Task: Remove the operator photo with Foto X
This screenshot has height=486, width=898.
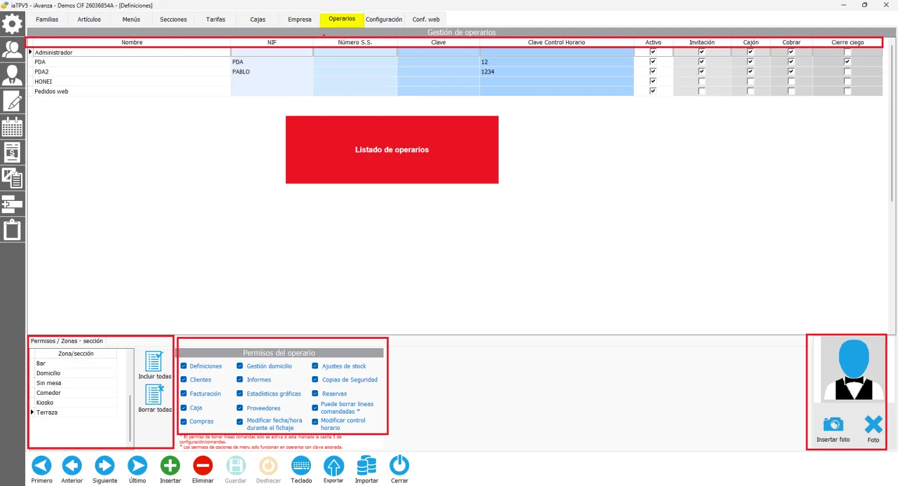Action: pos(873,424)
